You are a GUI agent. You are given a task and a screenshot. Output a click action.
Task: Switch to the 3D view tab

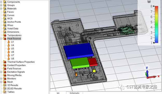point(58,93)
